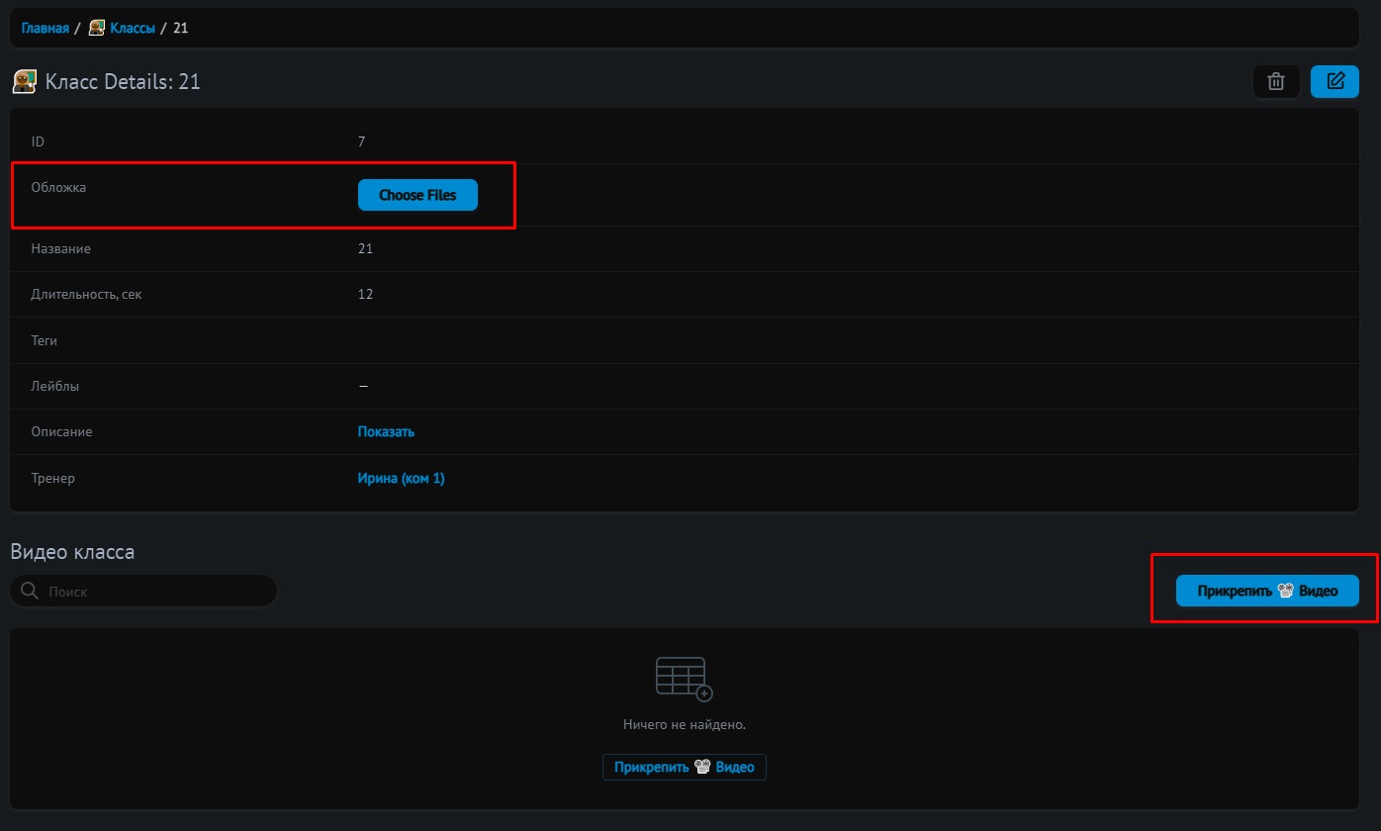The height and width of the screenshot is (831, 1381).
Task: Click the Длительность value 12
Action: tap(365, 294)
